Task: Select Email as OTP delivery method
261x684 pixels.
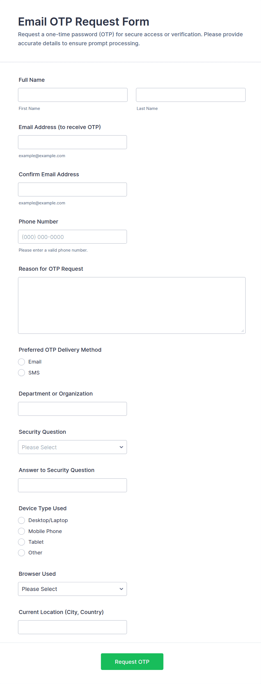Action: point(22,362)
